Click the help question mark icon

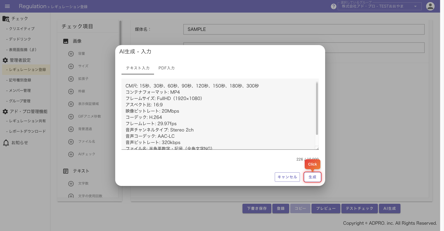click(333, 6)
